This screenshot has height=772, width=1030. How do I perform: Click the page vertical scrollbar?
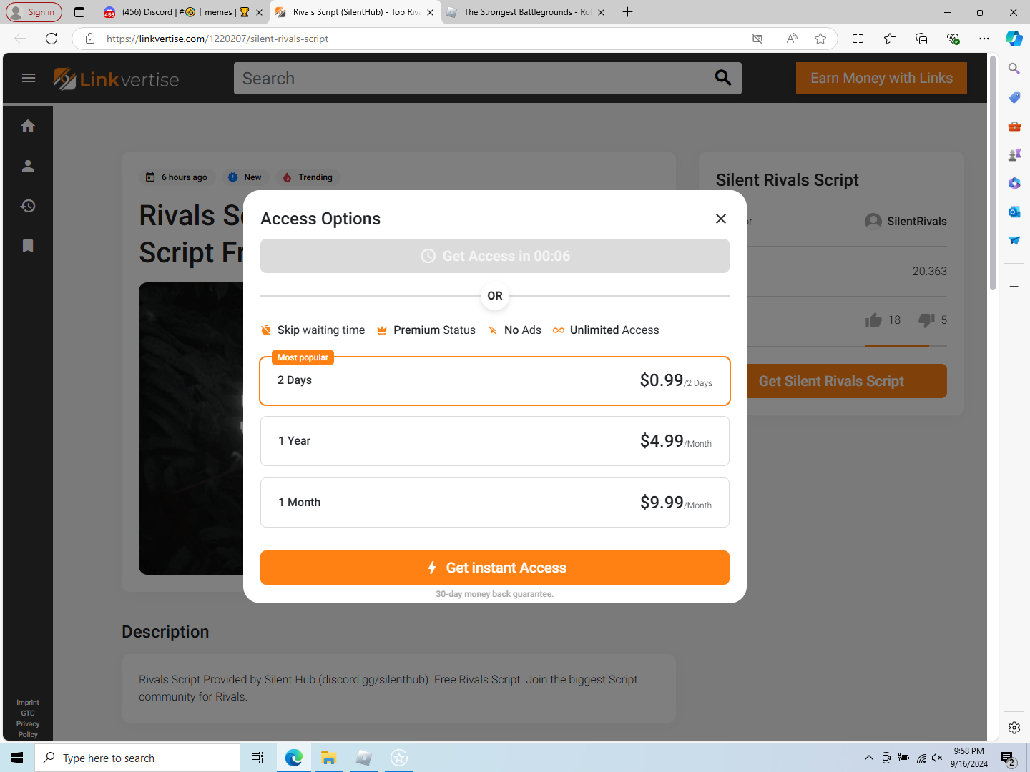pos(993,172)
